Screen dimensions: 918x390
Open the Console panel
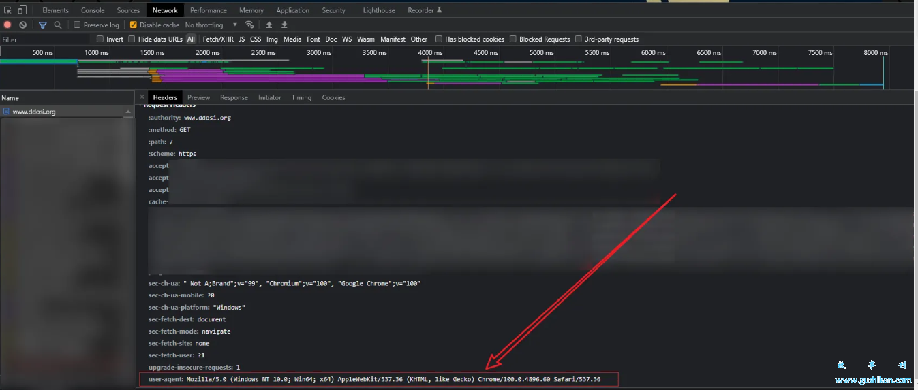pos(93,10)
